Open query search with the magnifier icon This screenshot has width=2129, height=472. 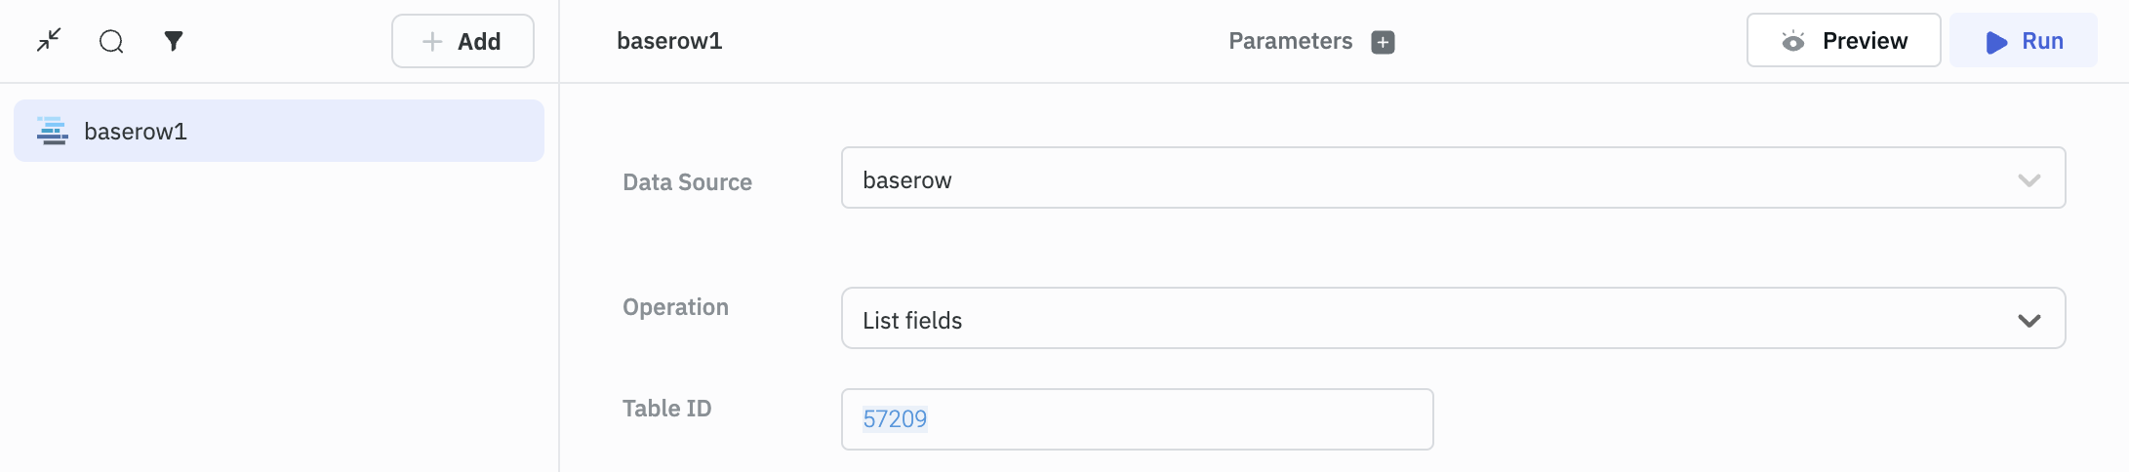111,41
